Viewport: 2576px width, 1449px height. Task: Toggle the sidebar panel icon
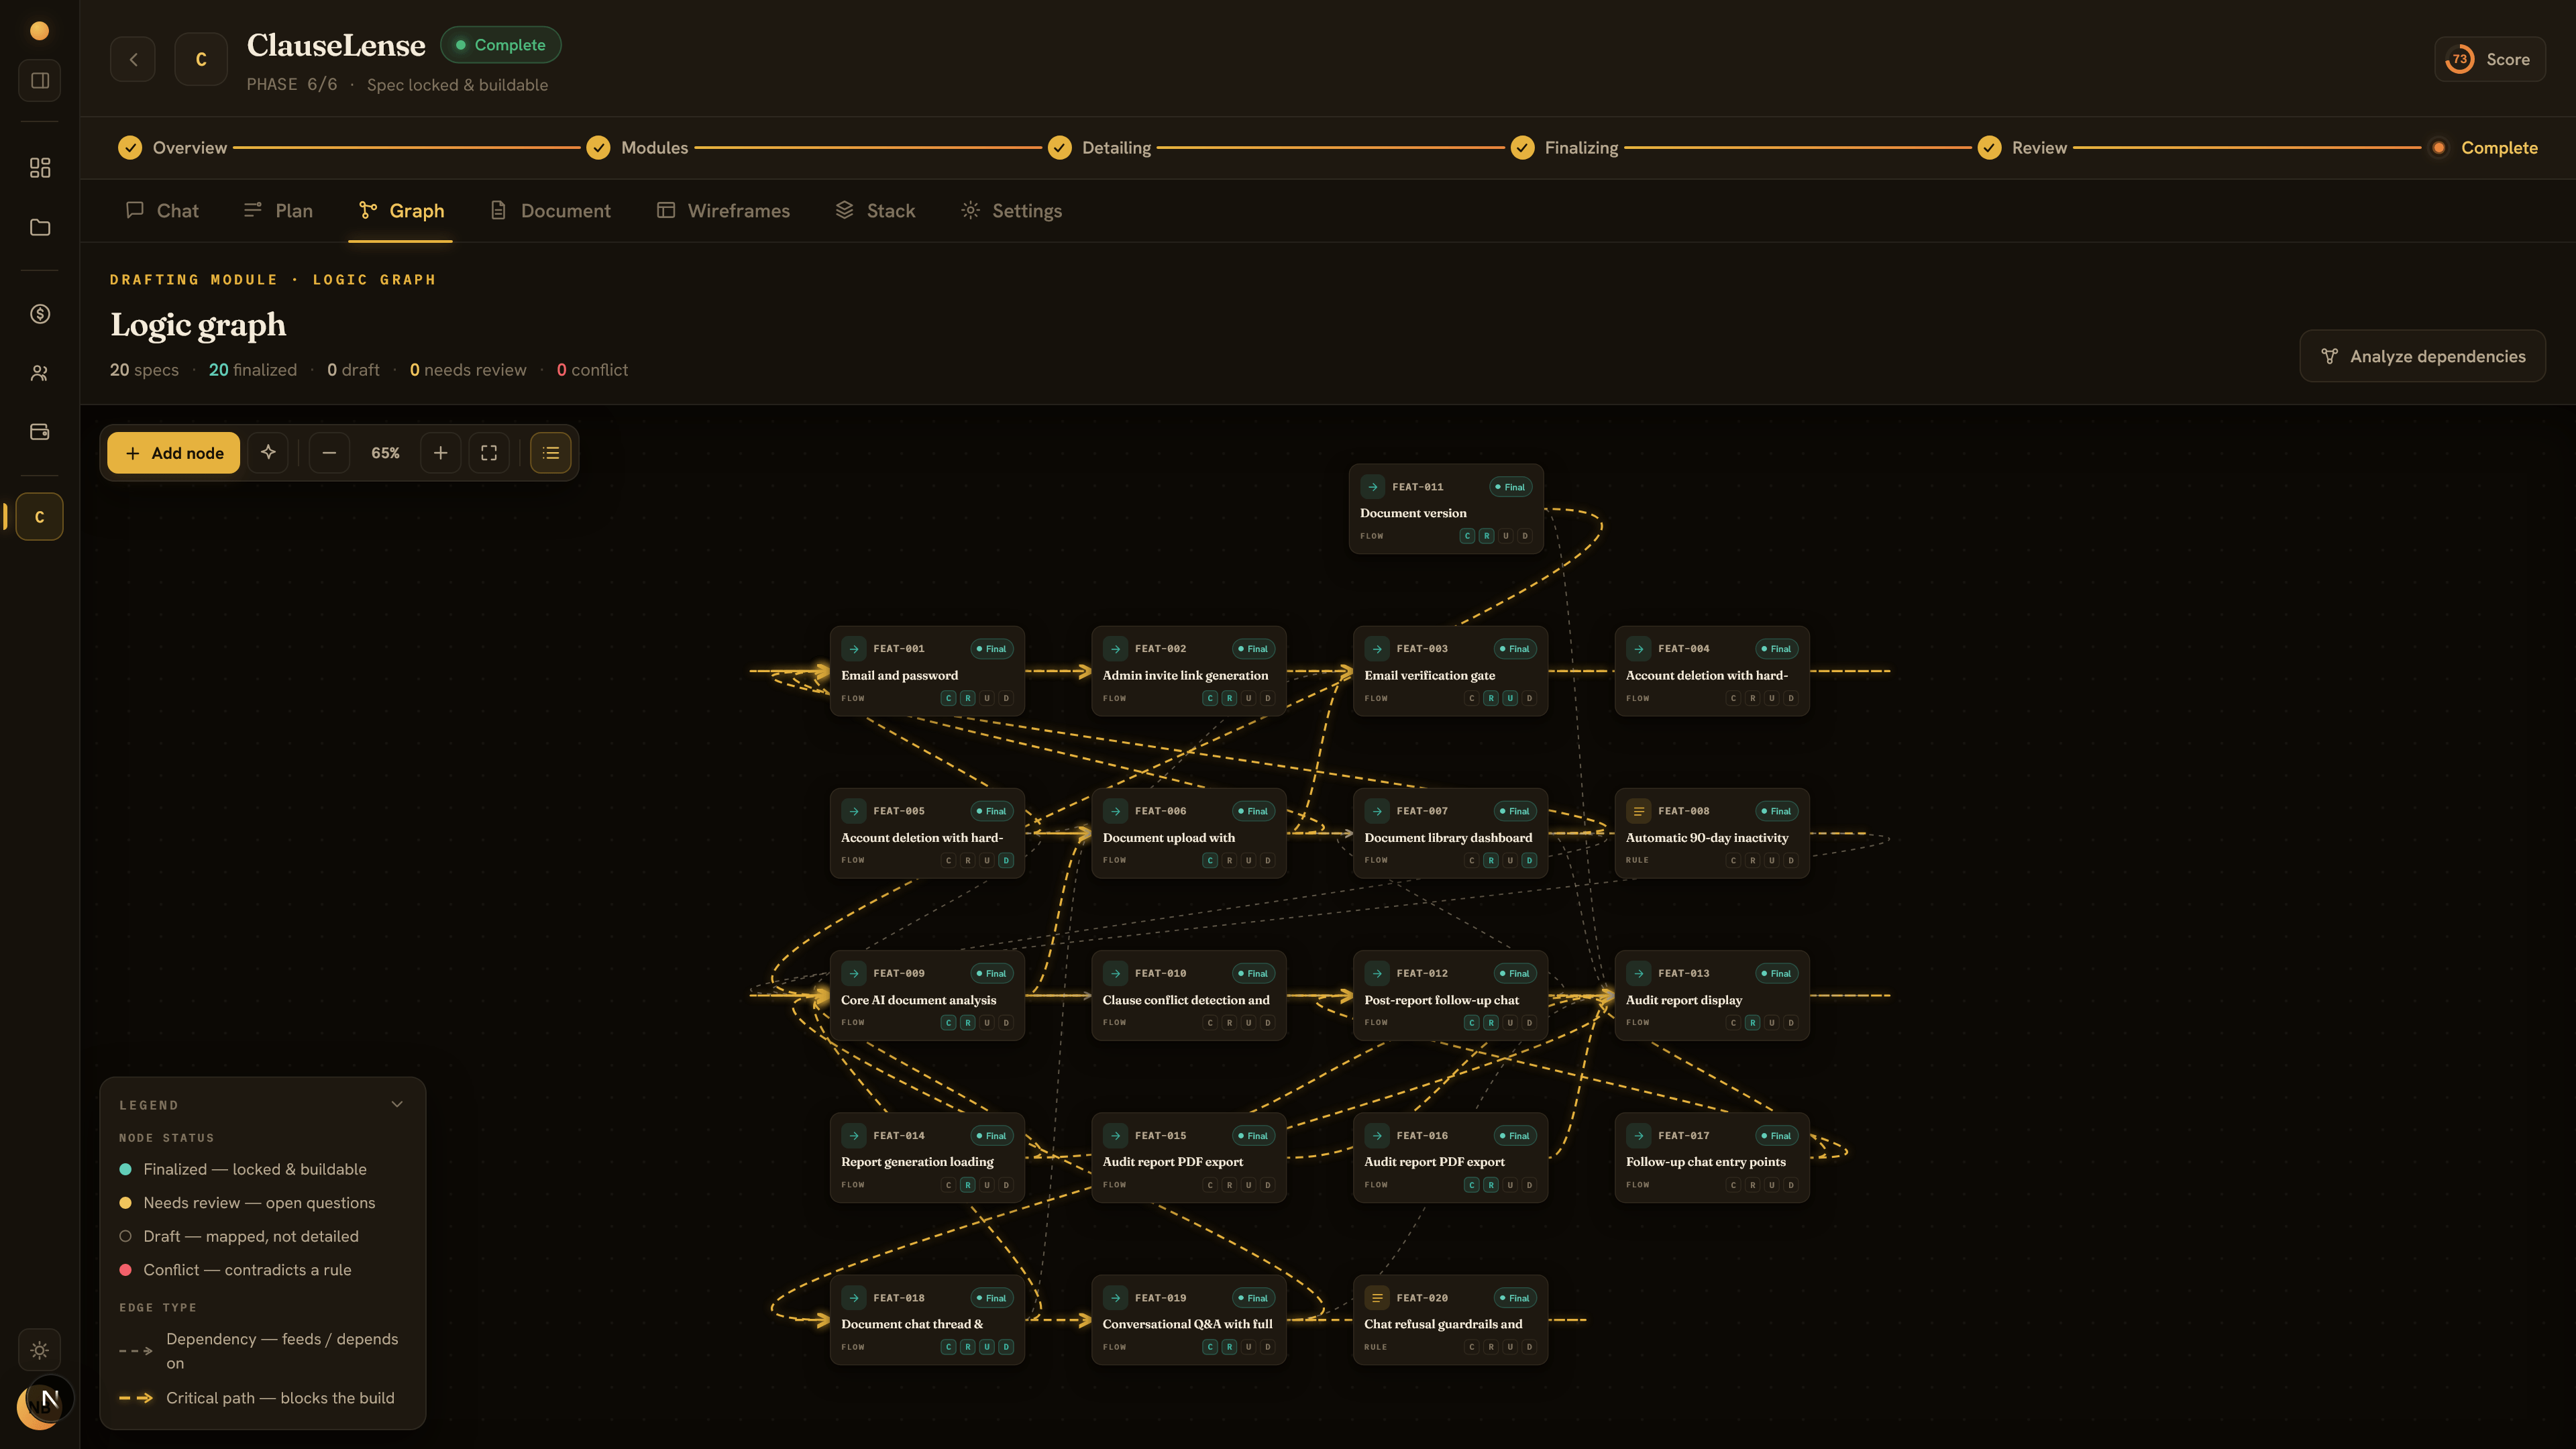(x=40, y=80)
